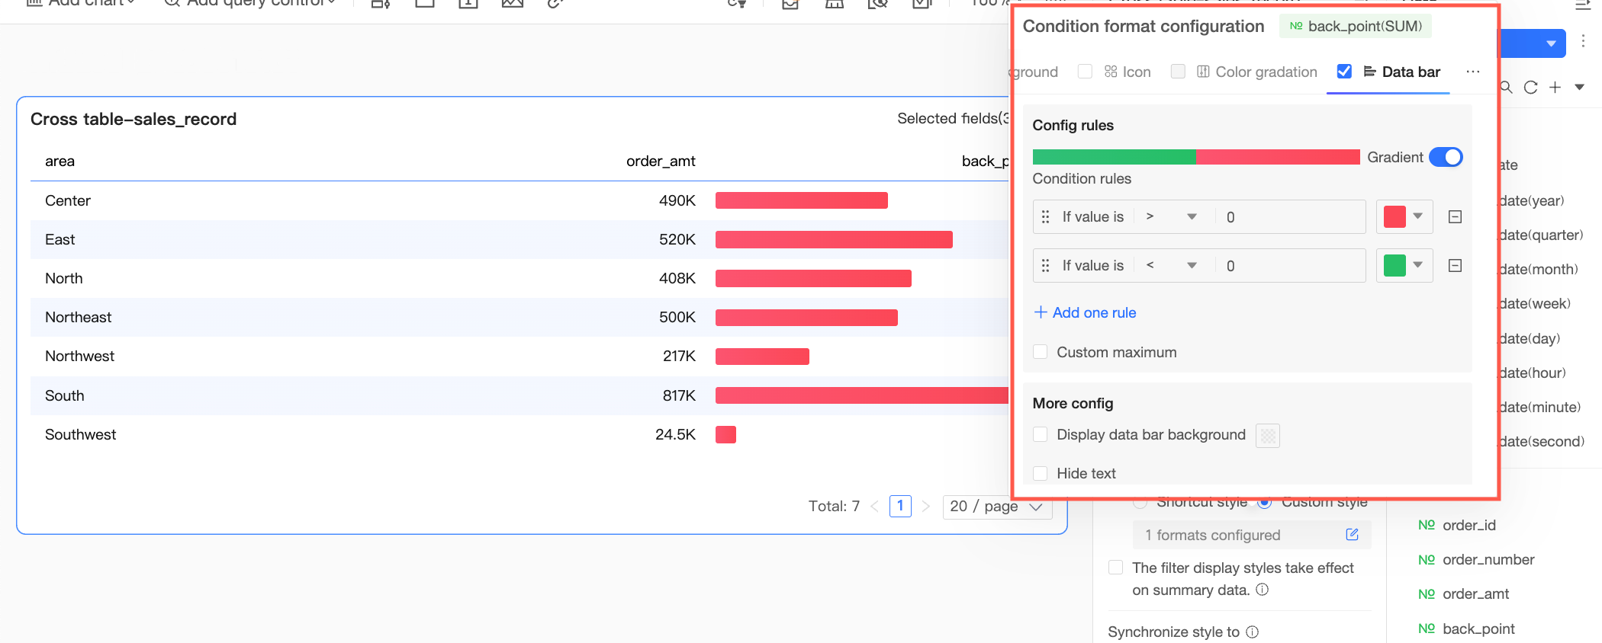Expand the caret menu beside the plus icon
1602x643 pixels.
pos(1580,88)
